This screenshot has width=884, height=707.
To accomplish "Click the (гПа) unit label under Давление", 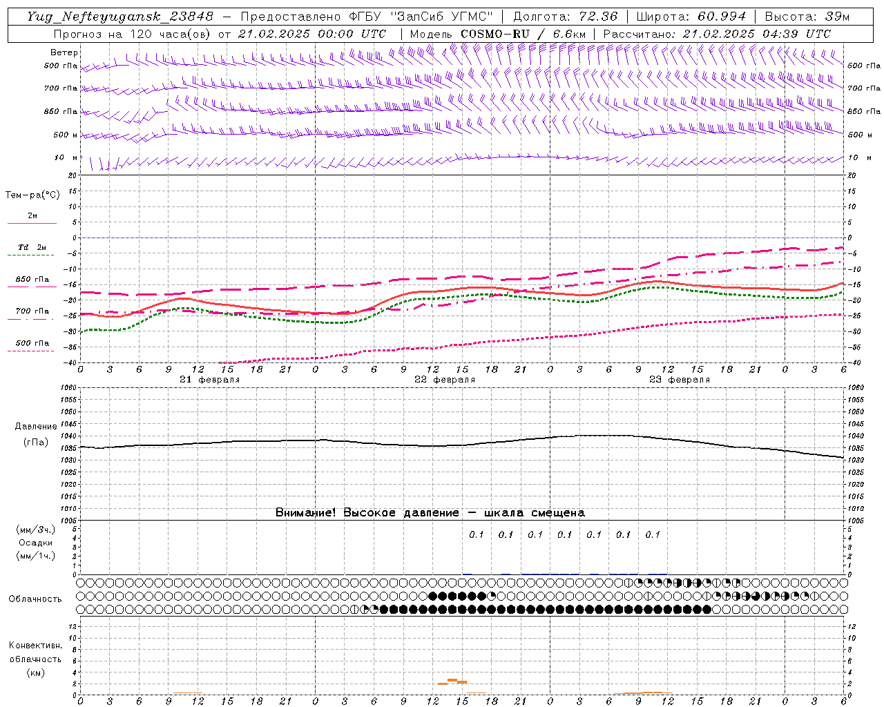I will pyautogui.click(x=36, y=442).
